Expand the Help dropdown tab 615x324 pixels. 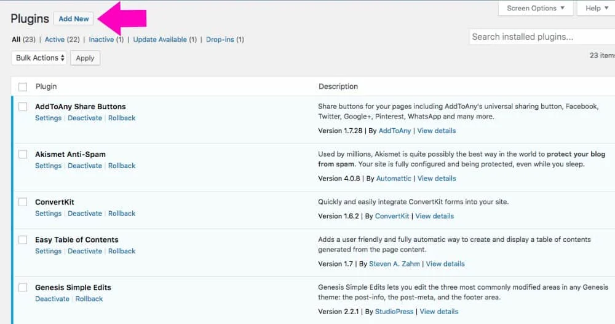[597, 8]
